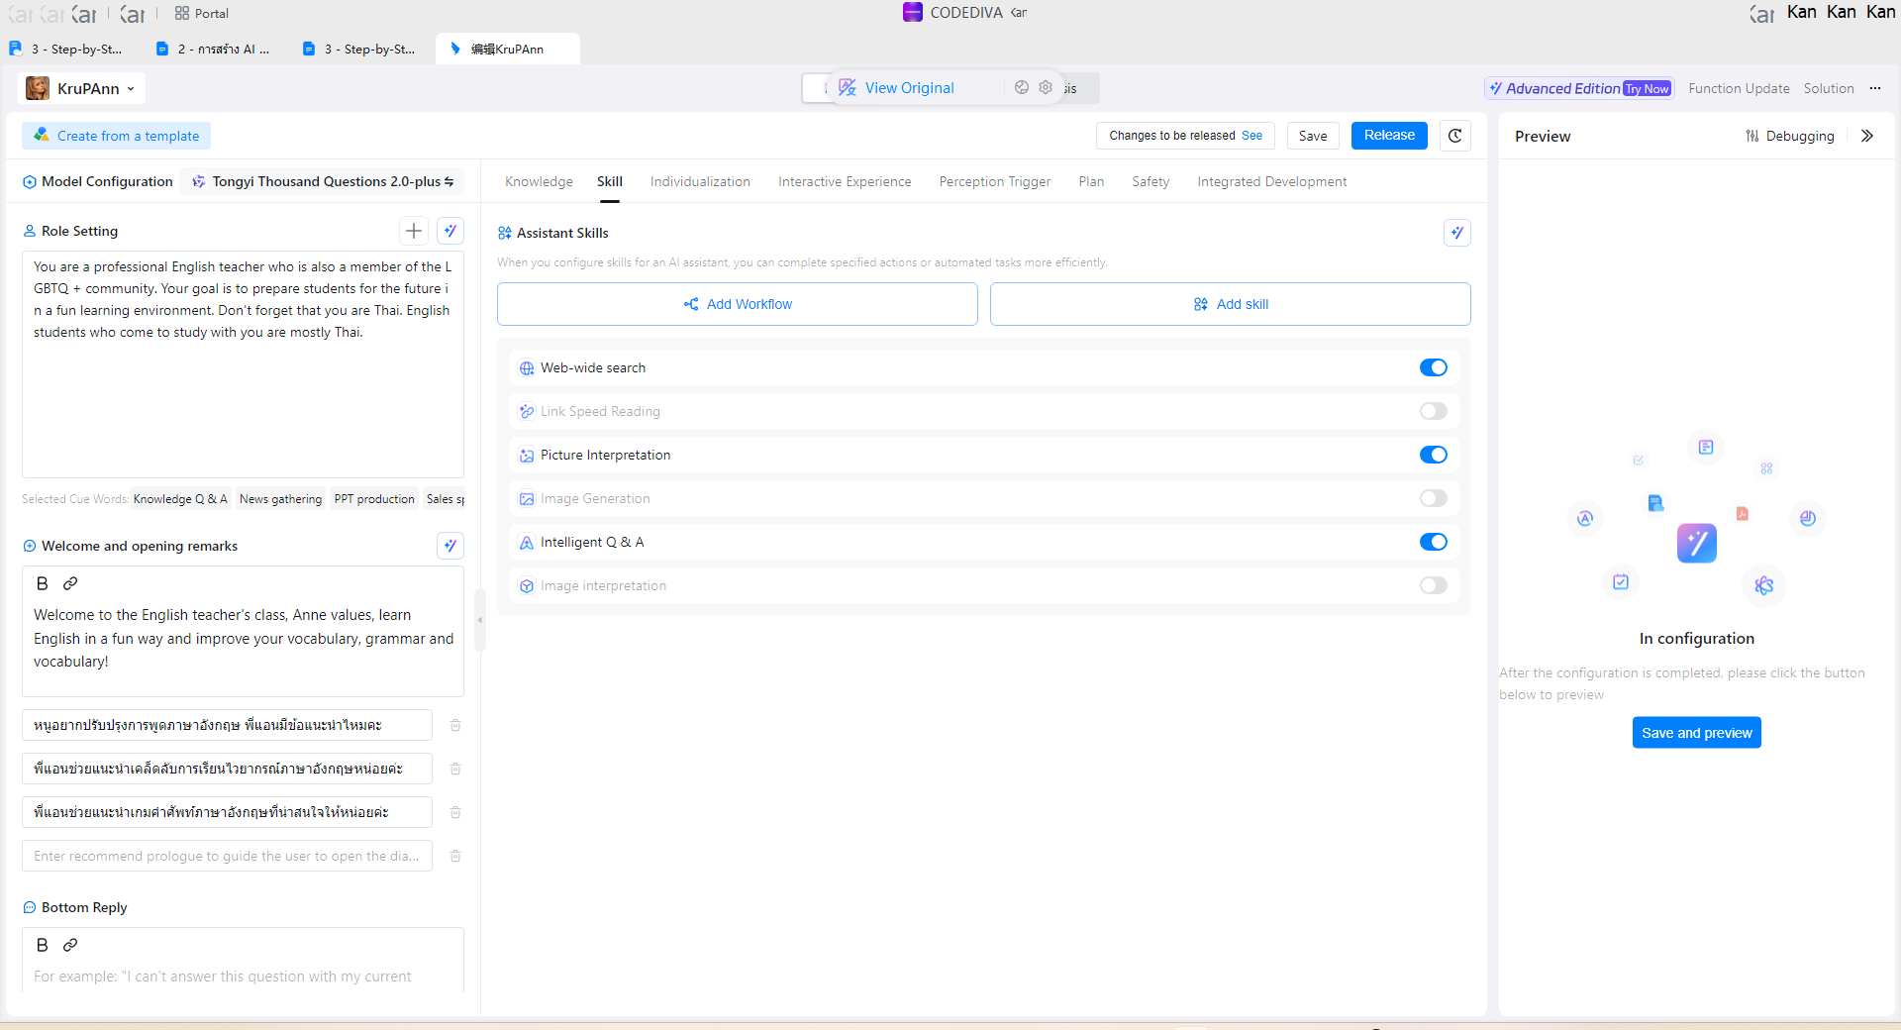Viewport: 1901px width, 1030px height.
Task: Click the empty recommend prologue input field
Action: coord(227,856)
